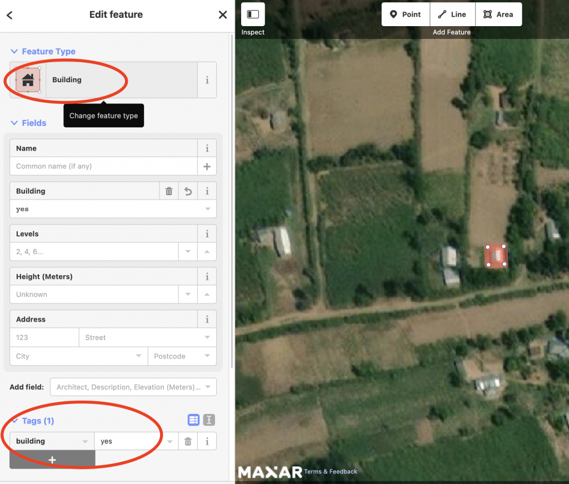Decrement the Height (Meters) value
Viewport: 569px width, 484px height.
[x=188, y=295]
